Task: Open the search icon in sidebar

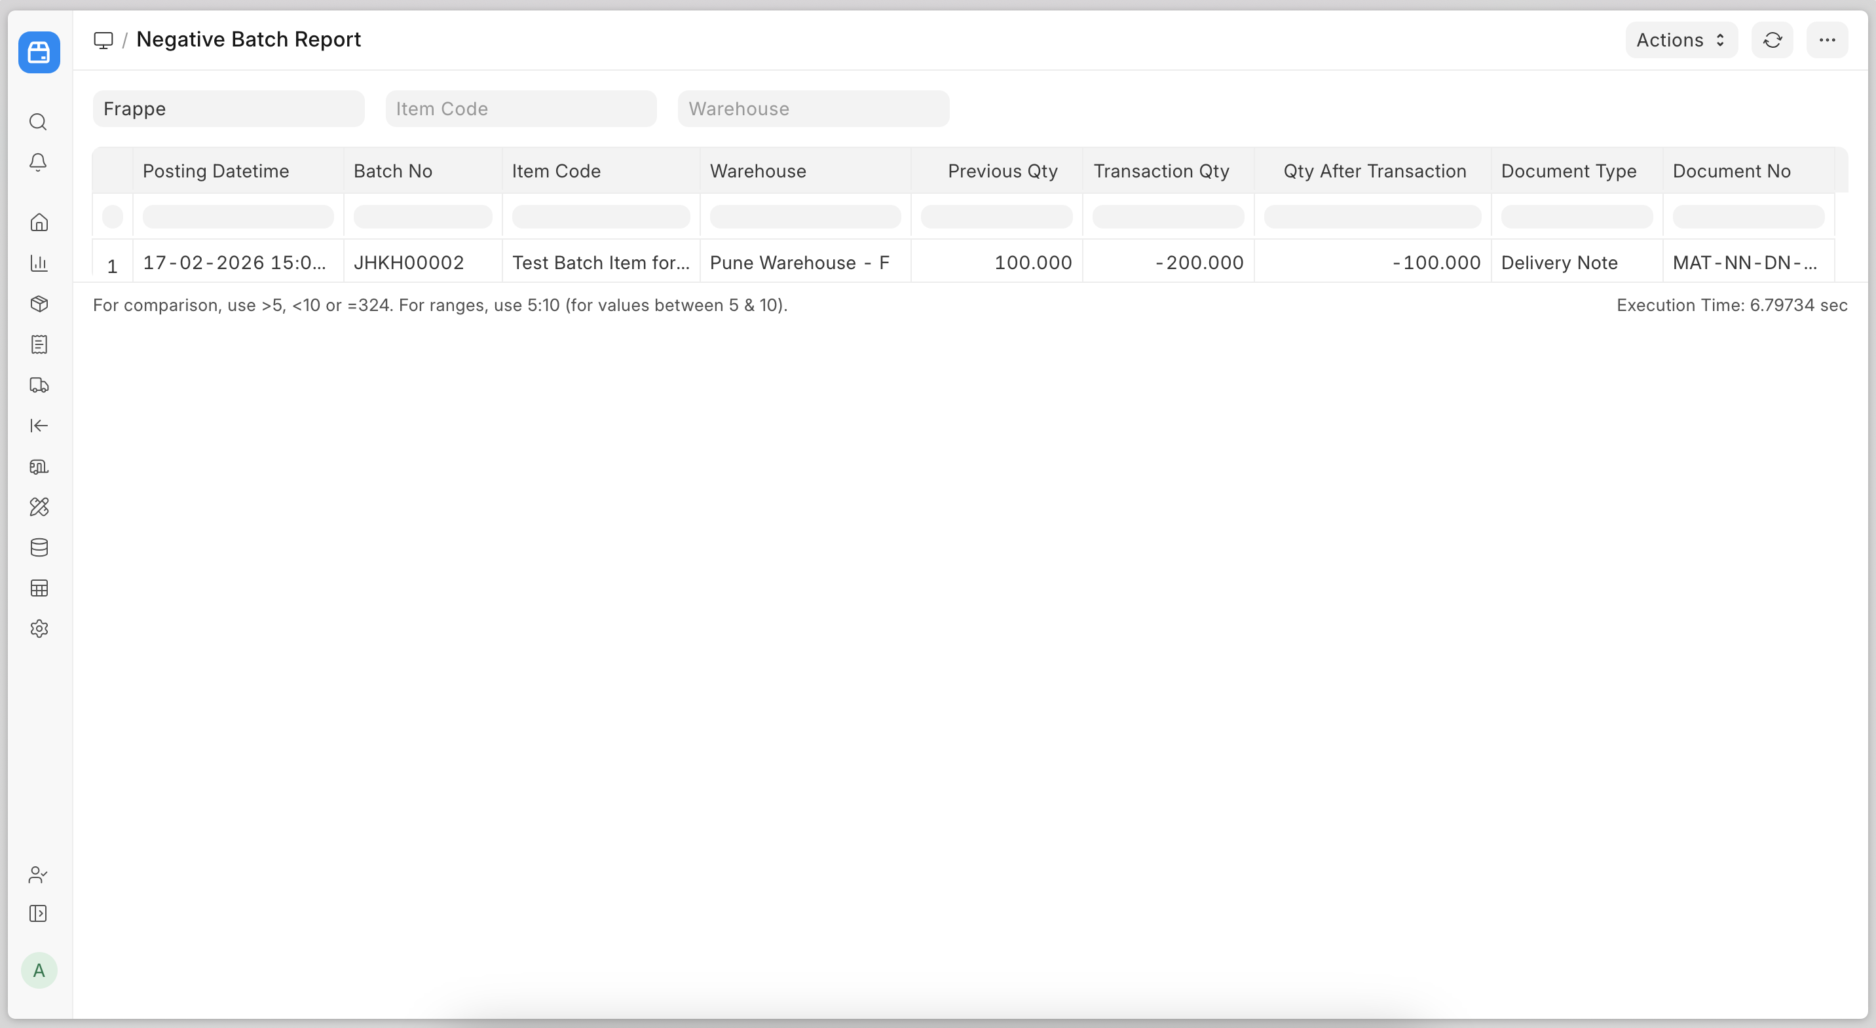Action: point(39,122)
